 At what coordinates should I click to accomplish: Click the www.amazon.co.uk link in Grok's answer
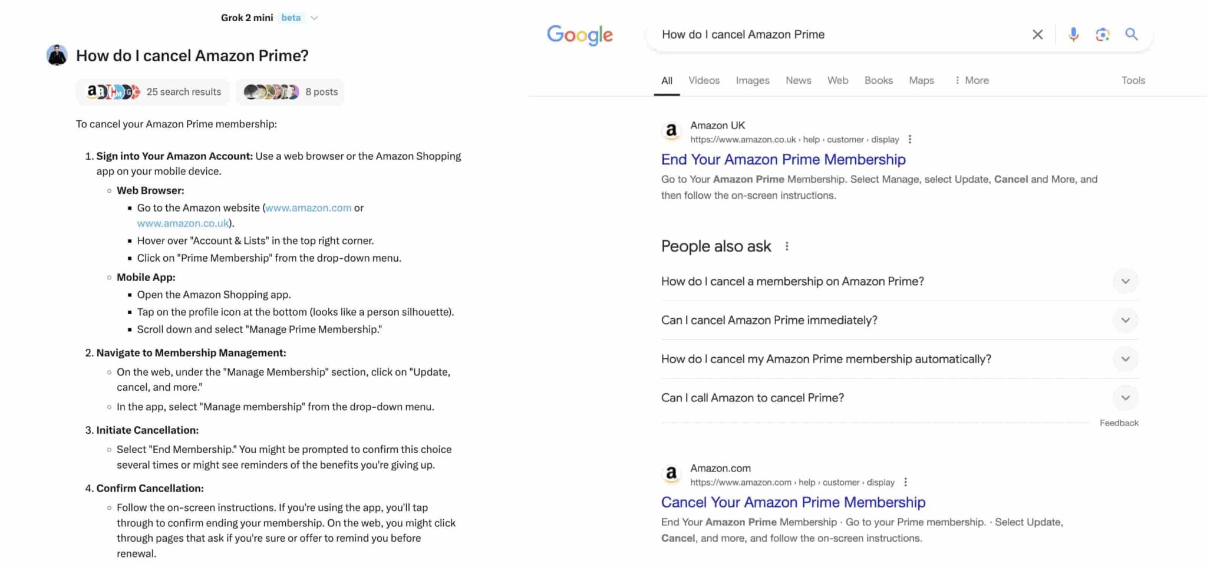[183, 223]
